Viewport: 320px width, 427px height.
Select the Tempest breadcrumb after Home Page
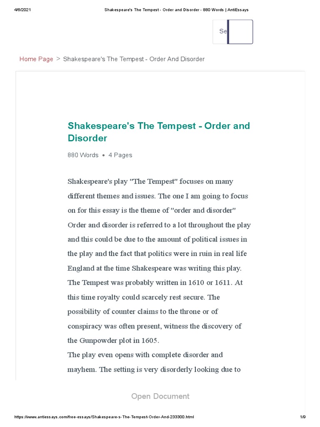pos(134,59)
